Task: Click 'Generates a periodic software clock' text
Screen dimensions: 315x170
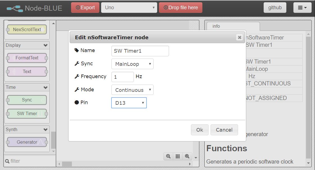Action: pos(250,162)
